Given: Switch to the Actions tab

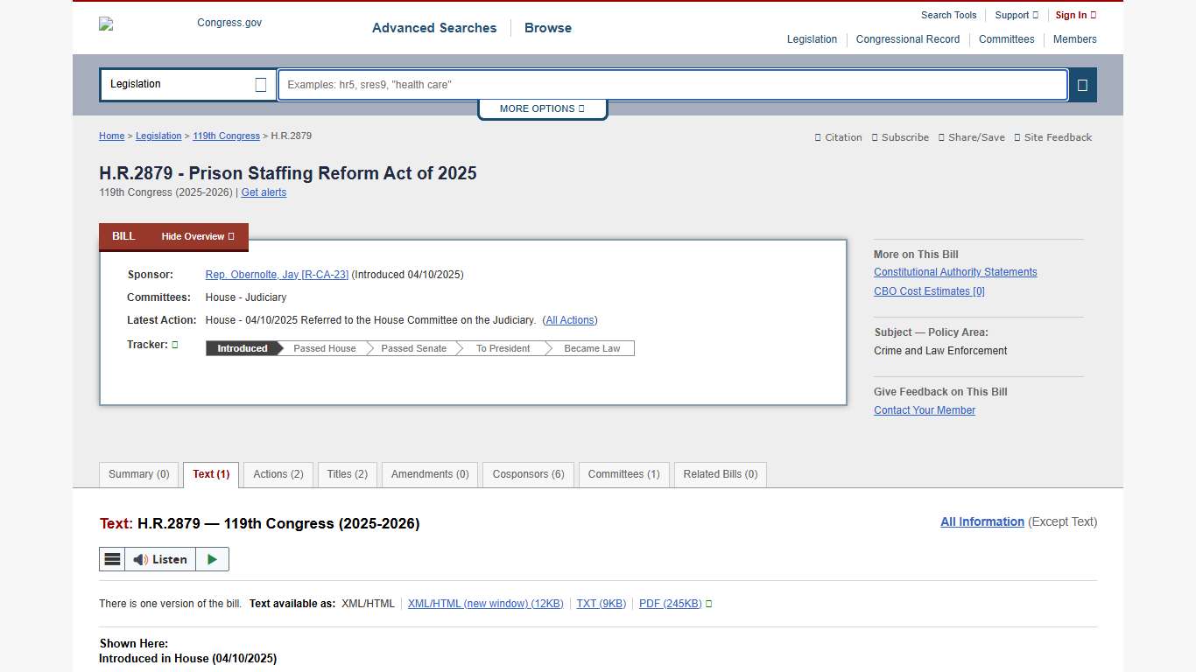Looking at the screenshot, I should [x=278, y=474].
